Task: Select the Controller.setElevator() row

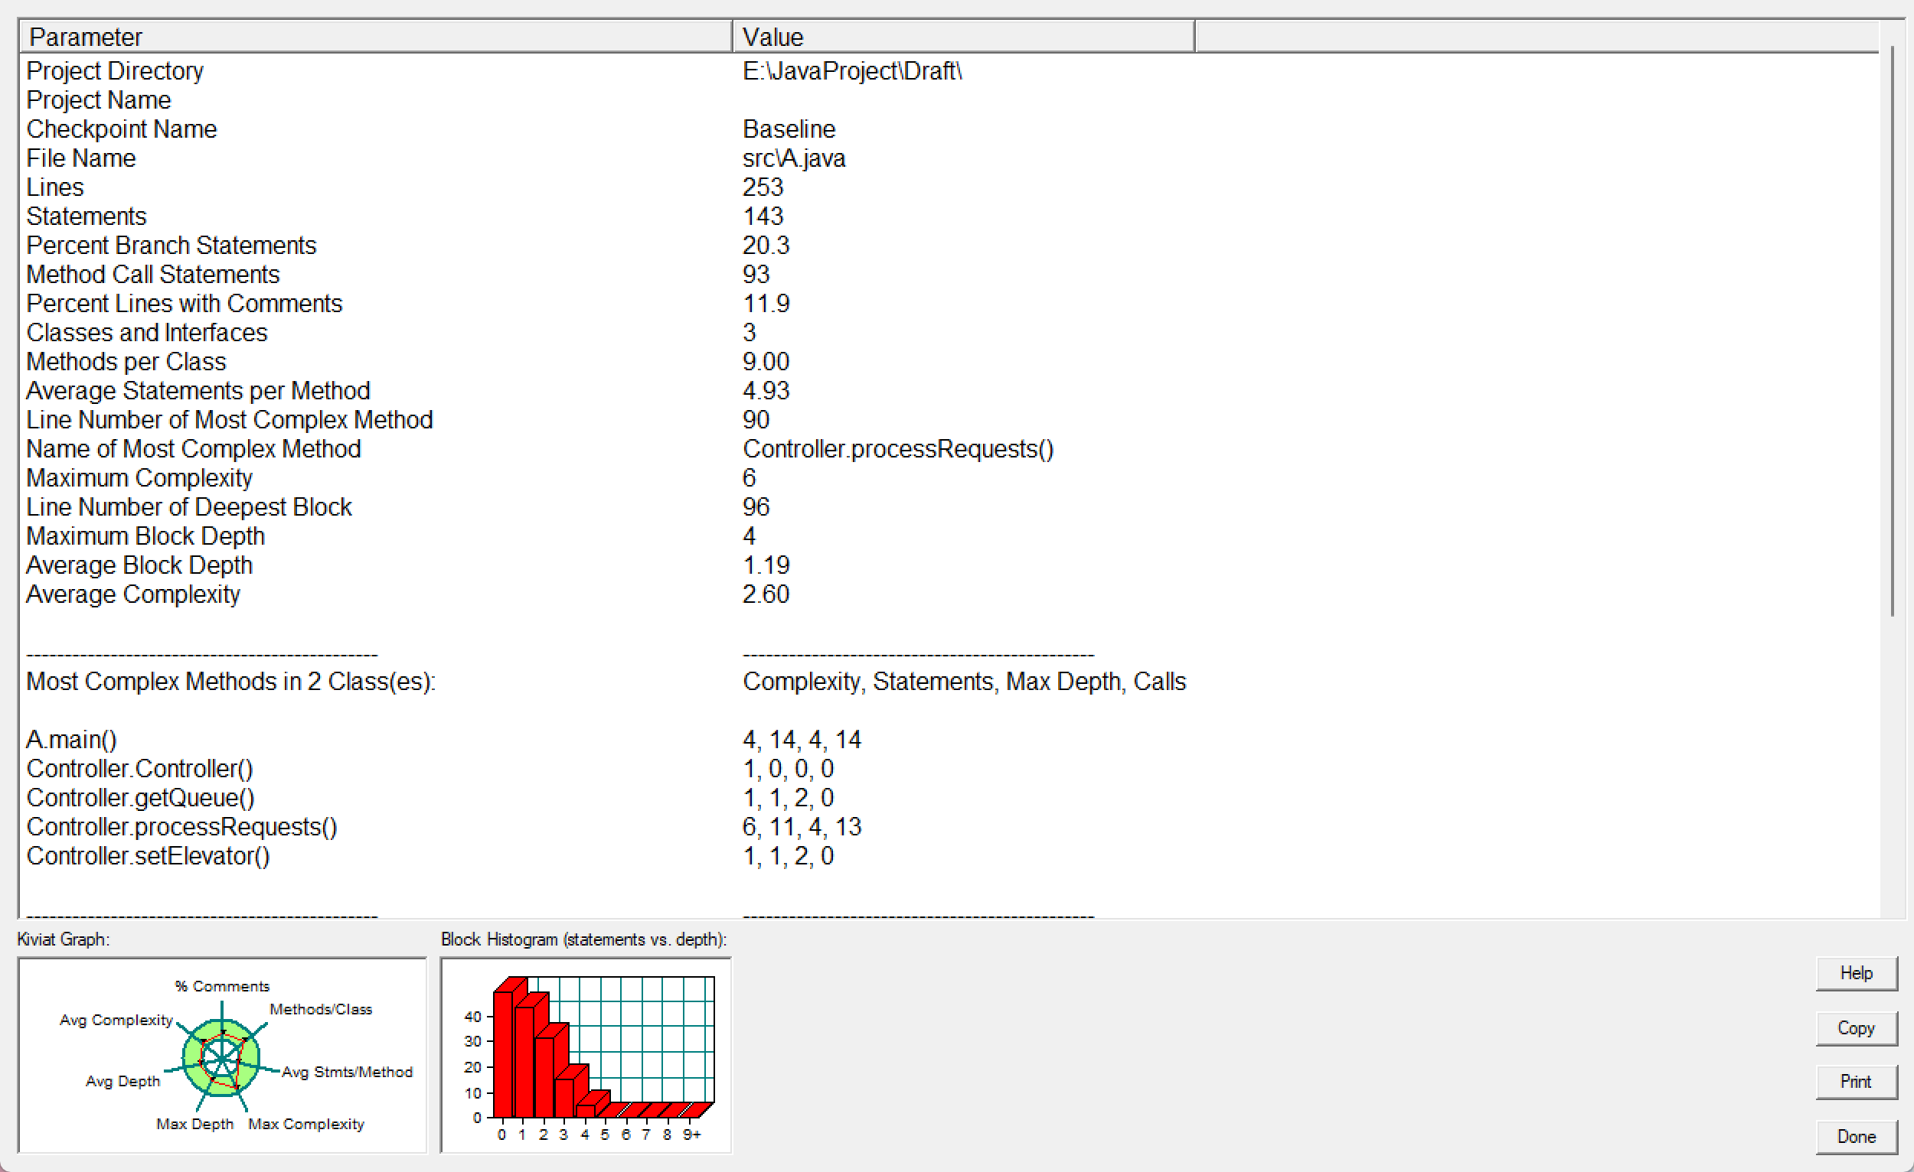Action: coord(148,856)
